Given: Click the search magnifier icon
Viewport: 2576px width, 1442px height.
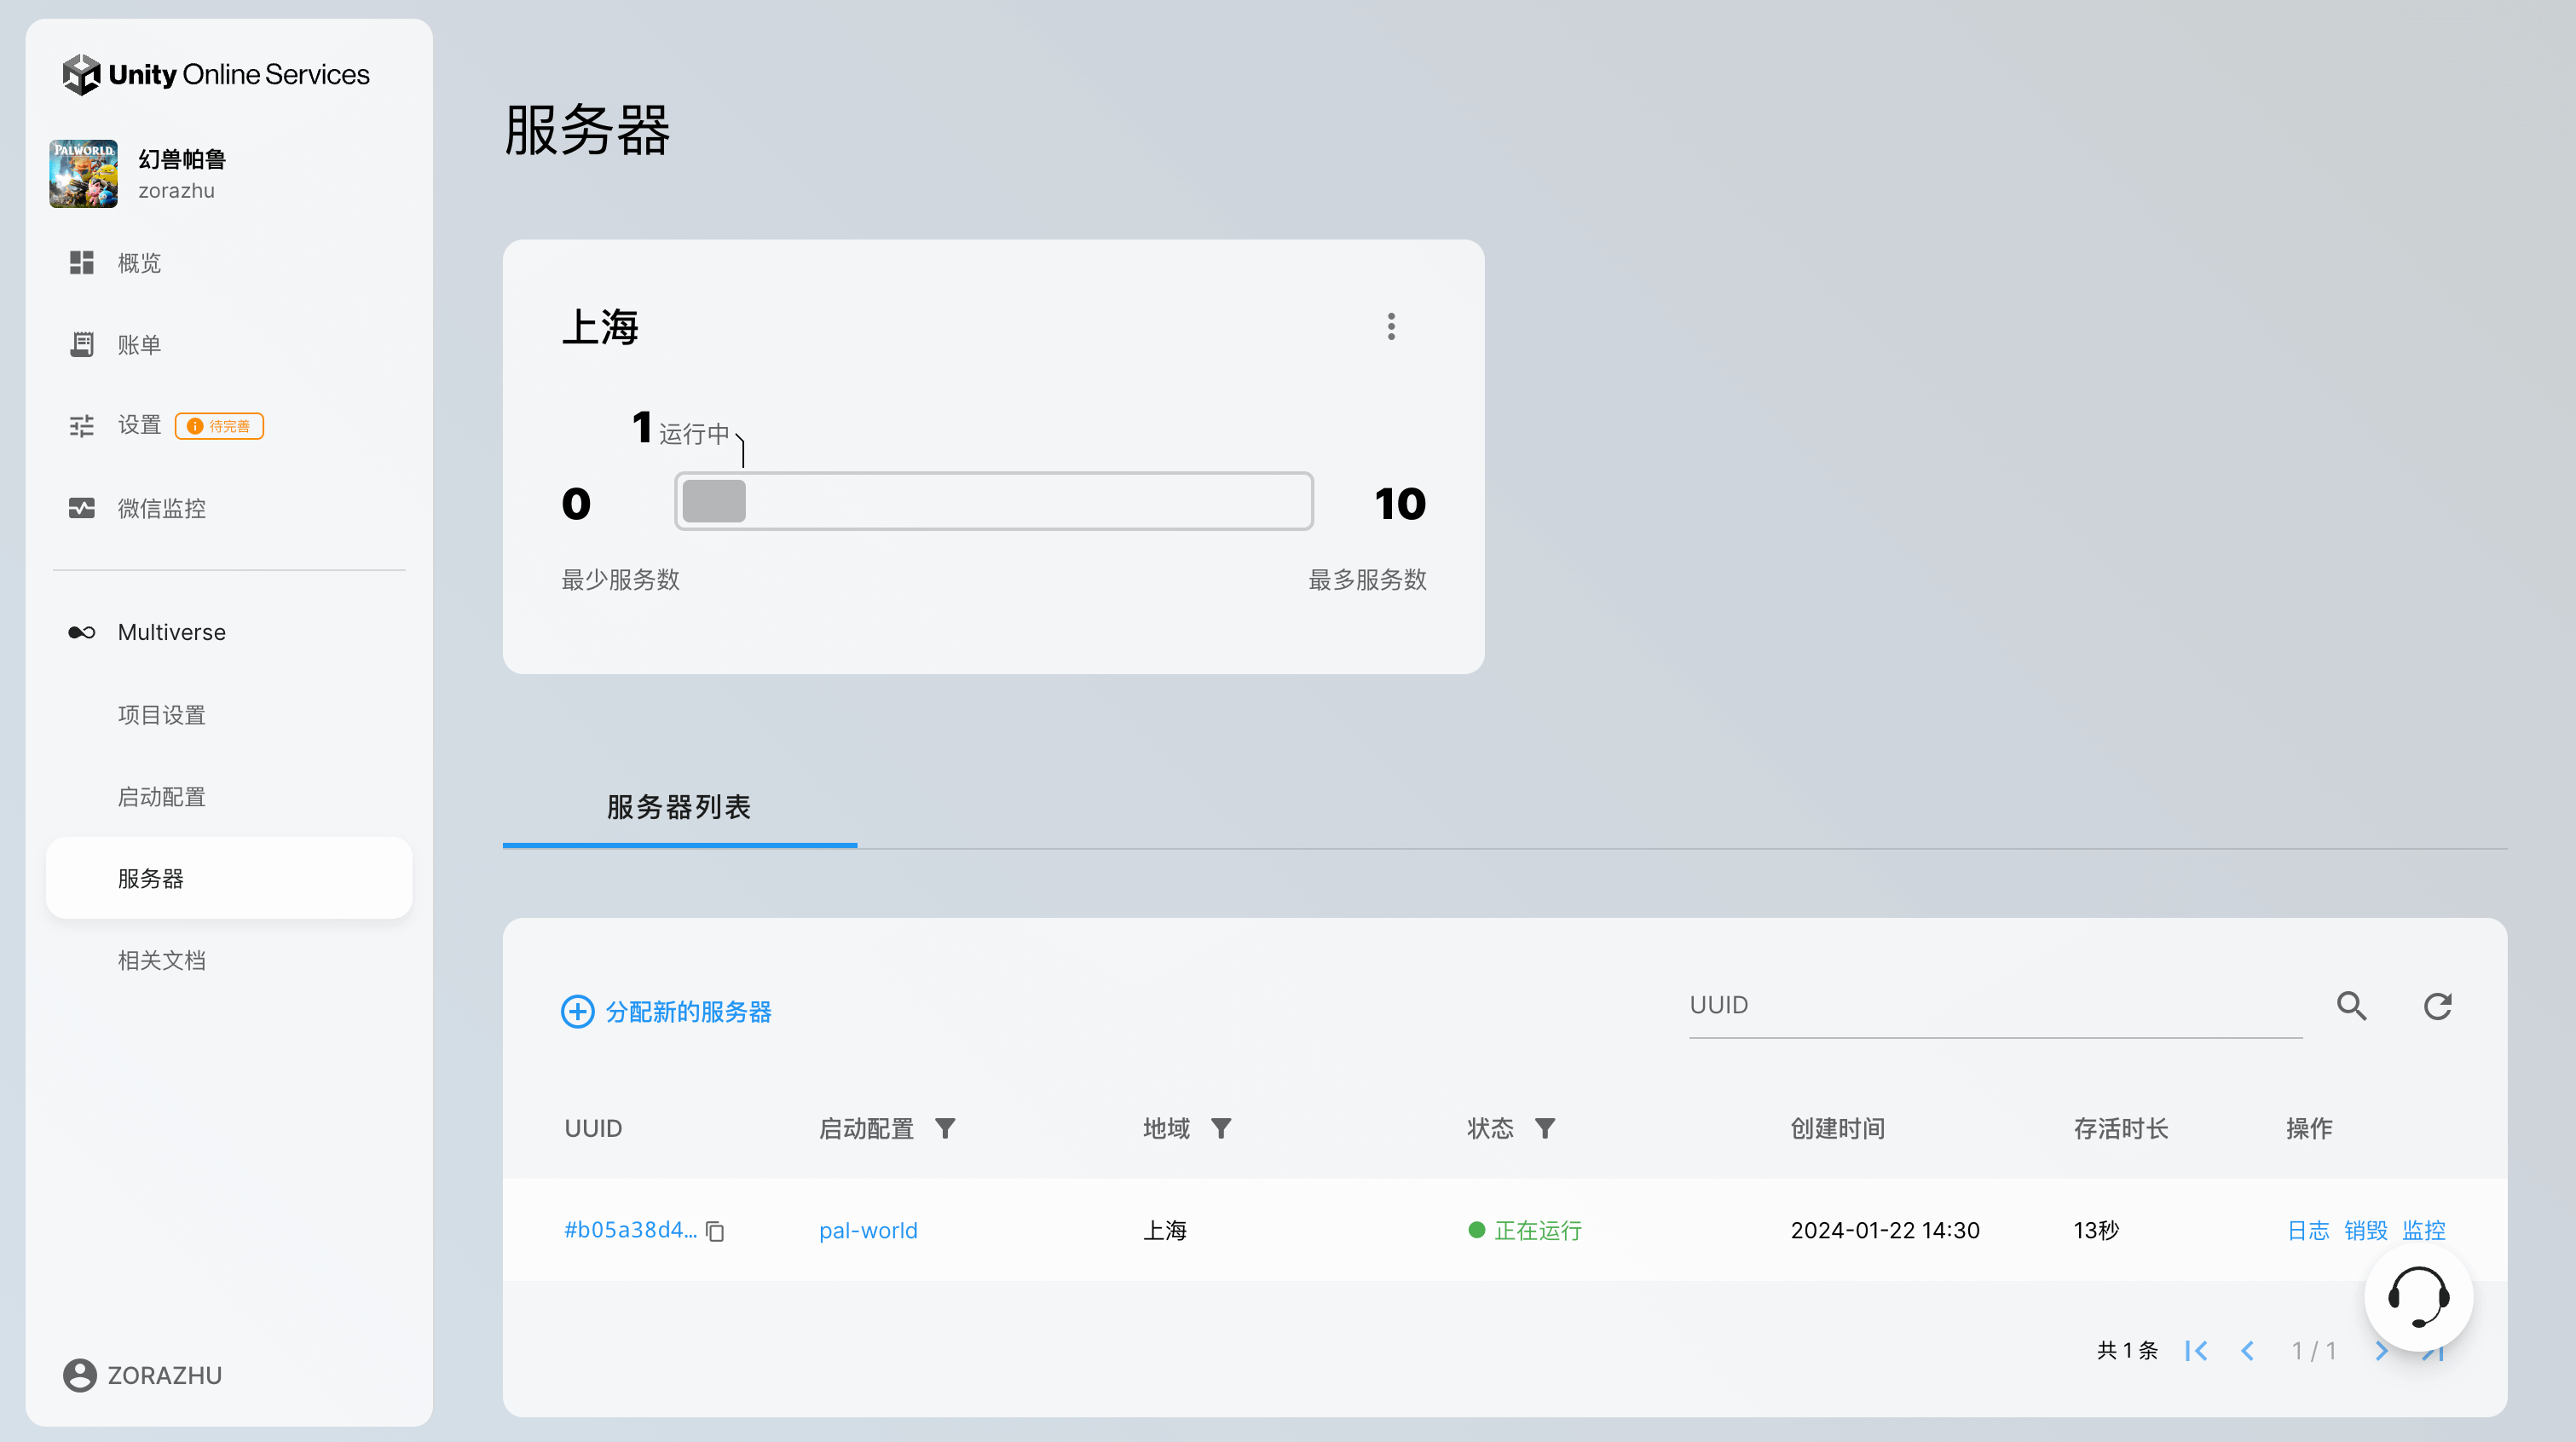Looking at the screenshot, I should pyautogui.click(x=2351, y=1006).
